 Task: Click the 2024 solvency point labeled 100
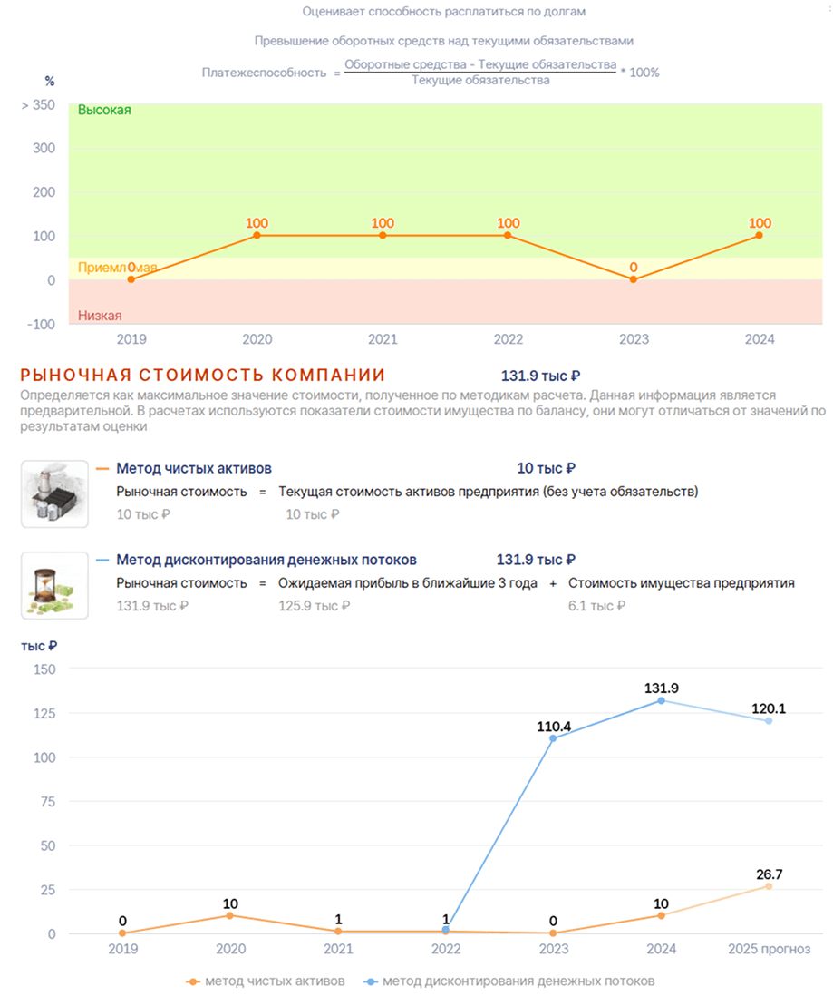[759, 236]
